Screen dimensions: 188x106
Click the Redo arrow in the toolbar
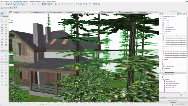coord(4,4)
